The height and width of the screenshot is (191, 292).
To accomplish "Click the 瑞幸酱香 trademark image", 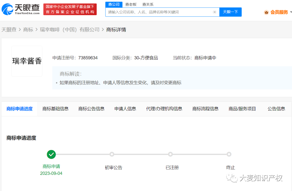I will 27,61.
